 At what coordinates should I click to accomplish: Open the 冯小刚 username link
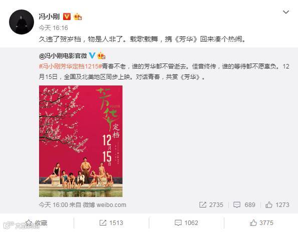pos(49,16)
